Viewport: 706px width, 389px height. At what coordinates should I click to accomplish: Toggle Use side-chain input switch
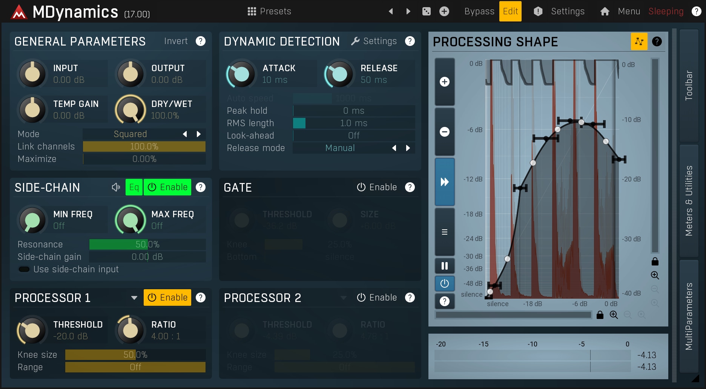click(25, 269)
